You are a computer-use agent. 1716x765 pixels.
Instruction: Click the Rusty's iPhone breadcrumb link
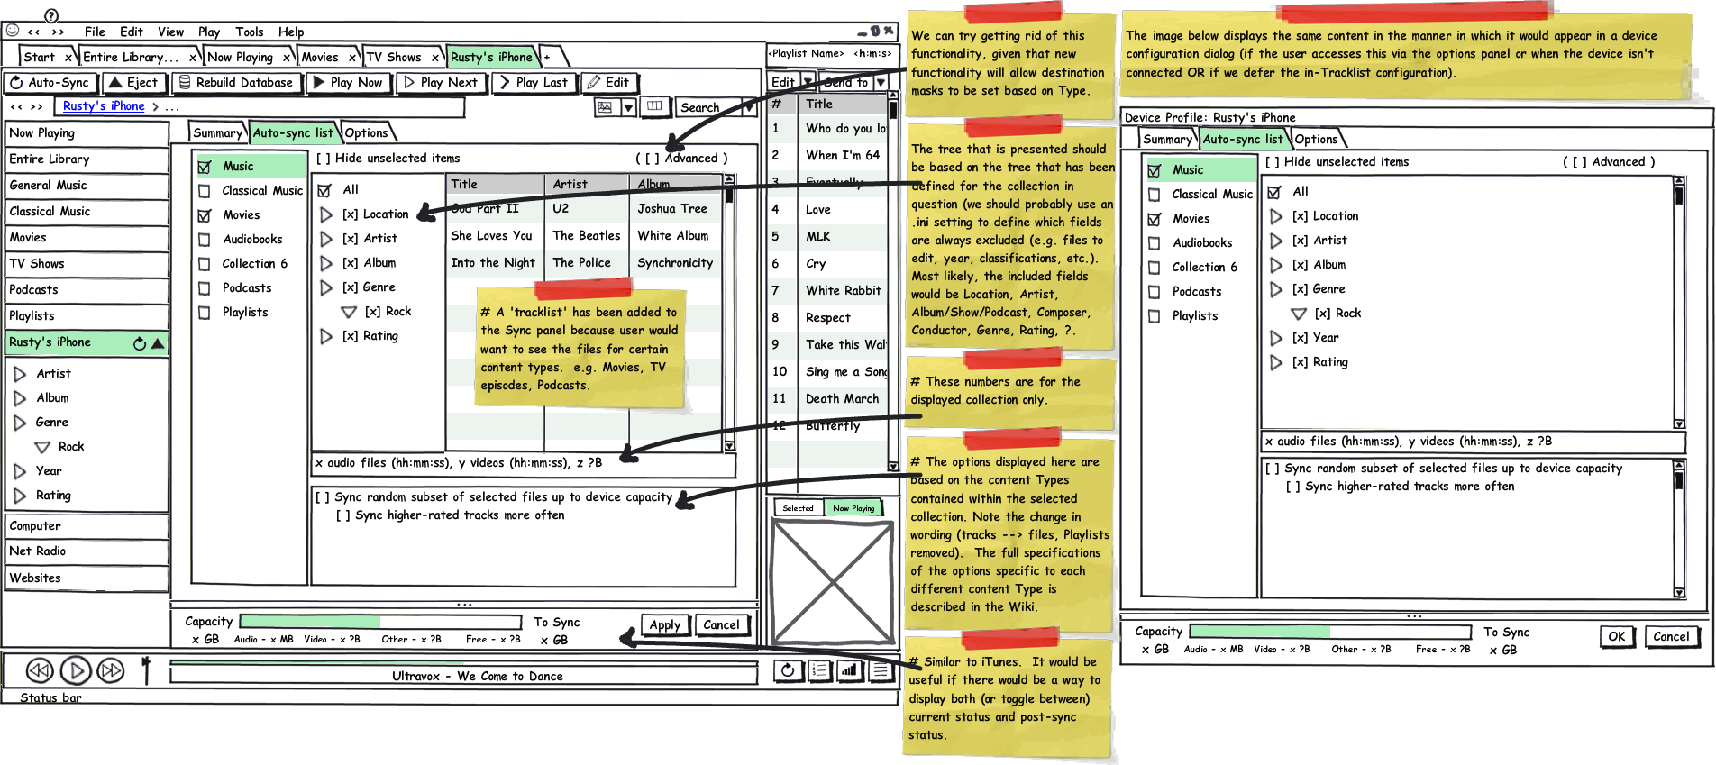(x=104, y=106)
